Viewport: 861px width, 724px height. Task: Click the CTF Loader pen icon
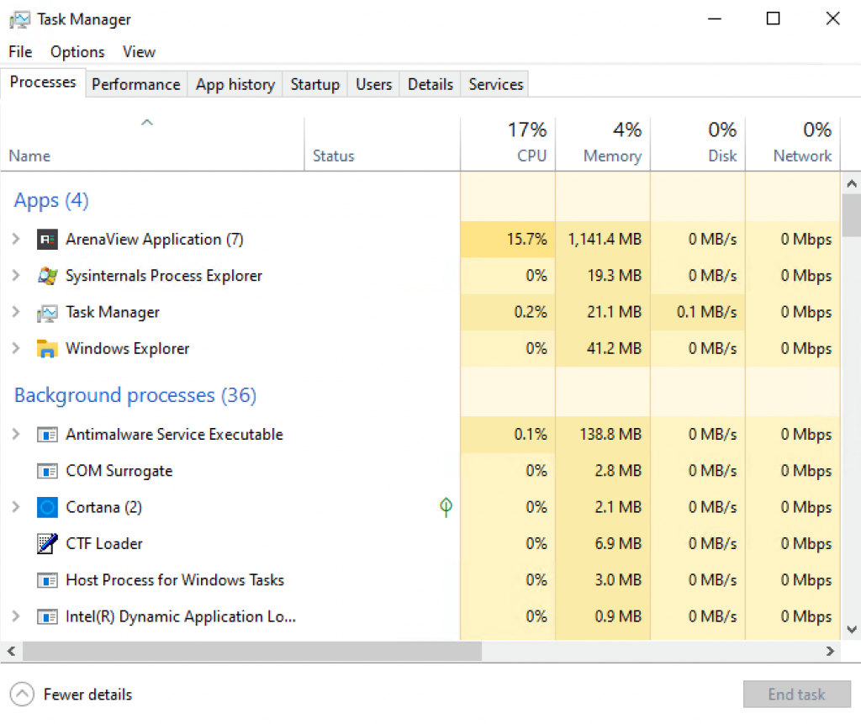(47, 544)
